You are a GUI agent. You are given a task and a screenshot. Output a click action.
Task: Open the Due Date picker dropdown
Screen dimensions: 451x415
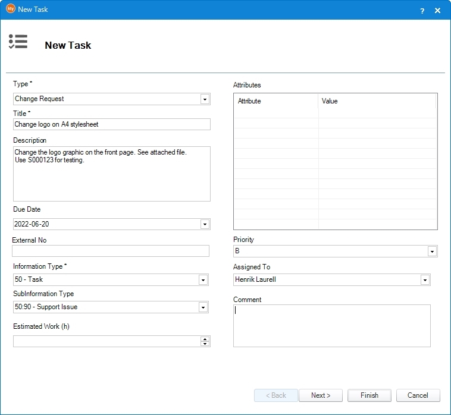tap(205, 224)
